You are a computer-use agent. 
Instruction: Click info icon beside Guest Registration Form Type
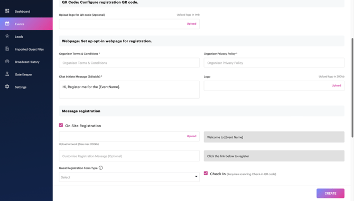[x=101, y=168]
